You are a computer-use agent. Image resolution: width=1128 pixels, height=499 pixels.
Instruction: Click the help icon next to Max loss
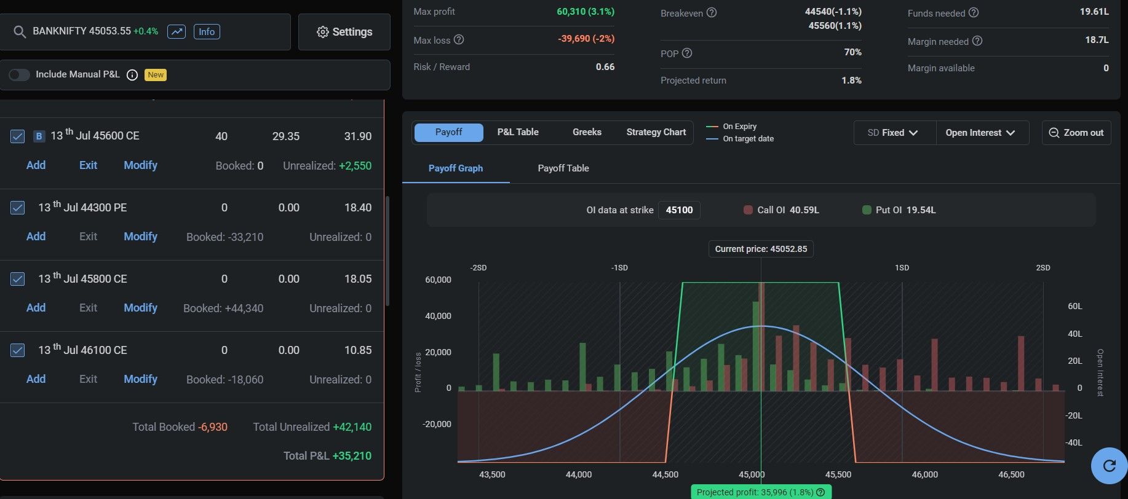pyautogui.click(x=459, y=40)
